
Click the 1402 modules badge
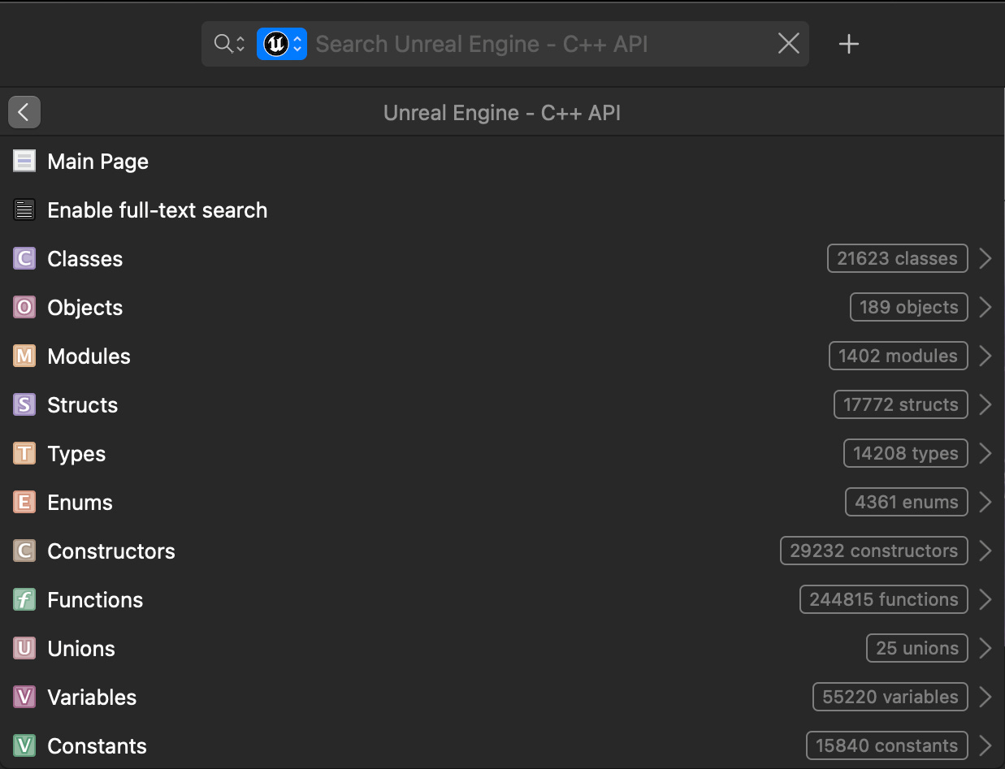point(899,356)
